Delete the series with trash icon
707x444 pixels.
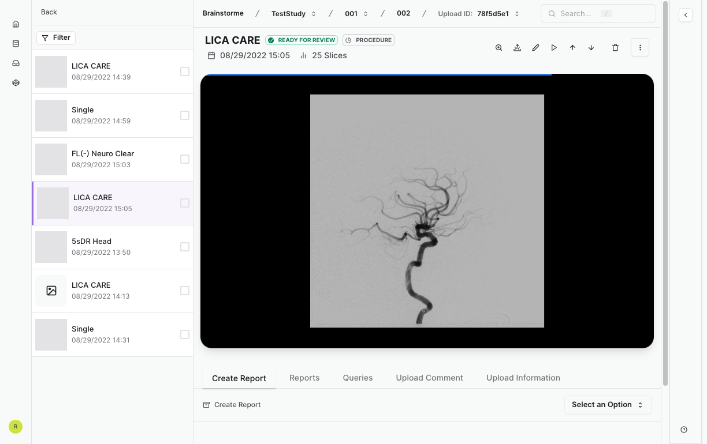coord(615,48)
